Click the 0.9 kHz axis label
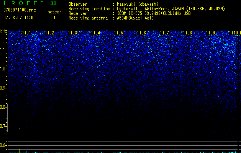Screen dimensions: 241x153 pyautogui.click(x=3, y=88)
